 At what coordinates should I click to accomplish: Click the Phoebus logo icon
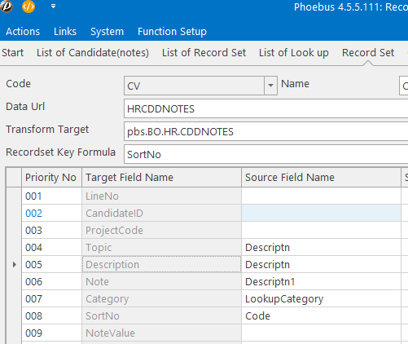click(x=6, y=6)
